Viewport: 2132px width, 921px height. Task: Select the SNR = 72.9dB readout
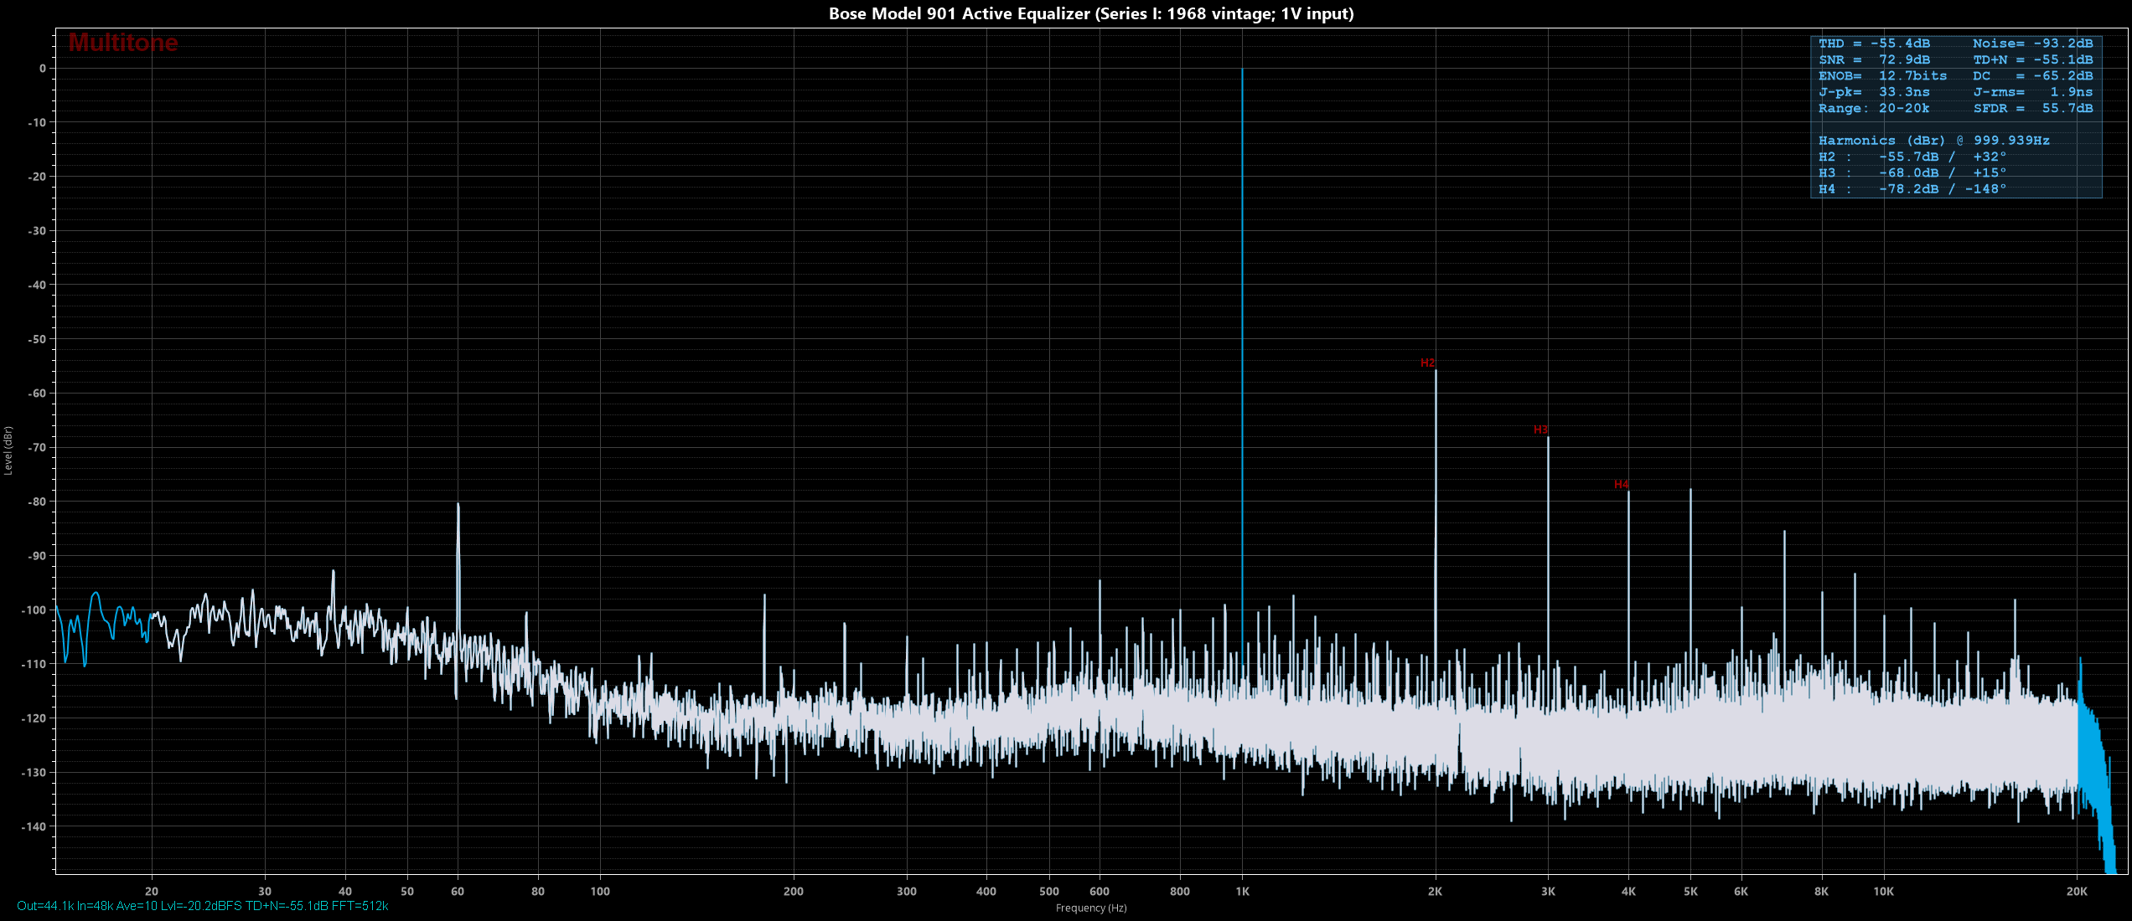[1874, 59]
